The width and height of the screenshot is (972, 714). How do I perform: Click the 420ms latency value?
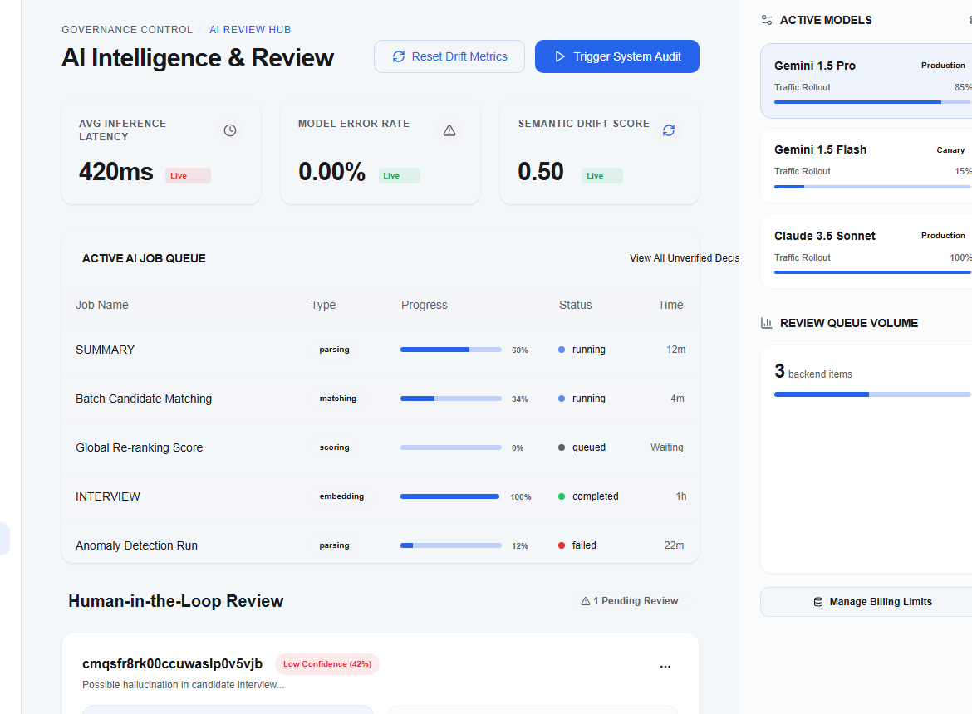[x=116, y=172]
